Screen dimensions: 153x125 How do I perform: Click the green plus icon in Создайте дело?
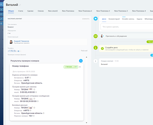pos(102,48)
